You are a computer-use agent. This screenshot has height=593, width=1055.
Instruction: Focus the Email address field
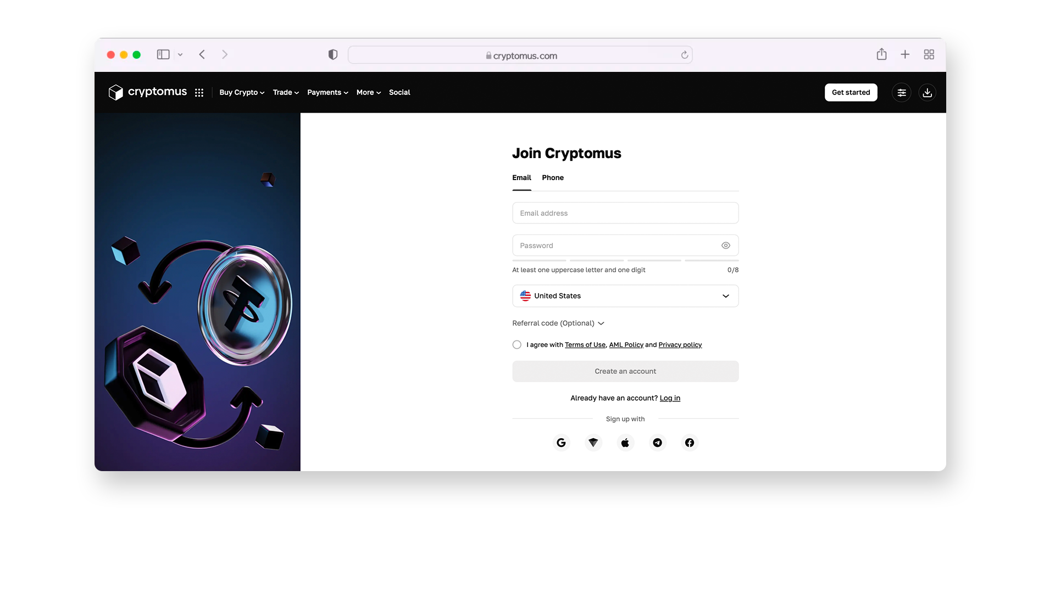click(625, 213)
